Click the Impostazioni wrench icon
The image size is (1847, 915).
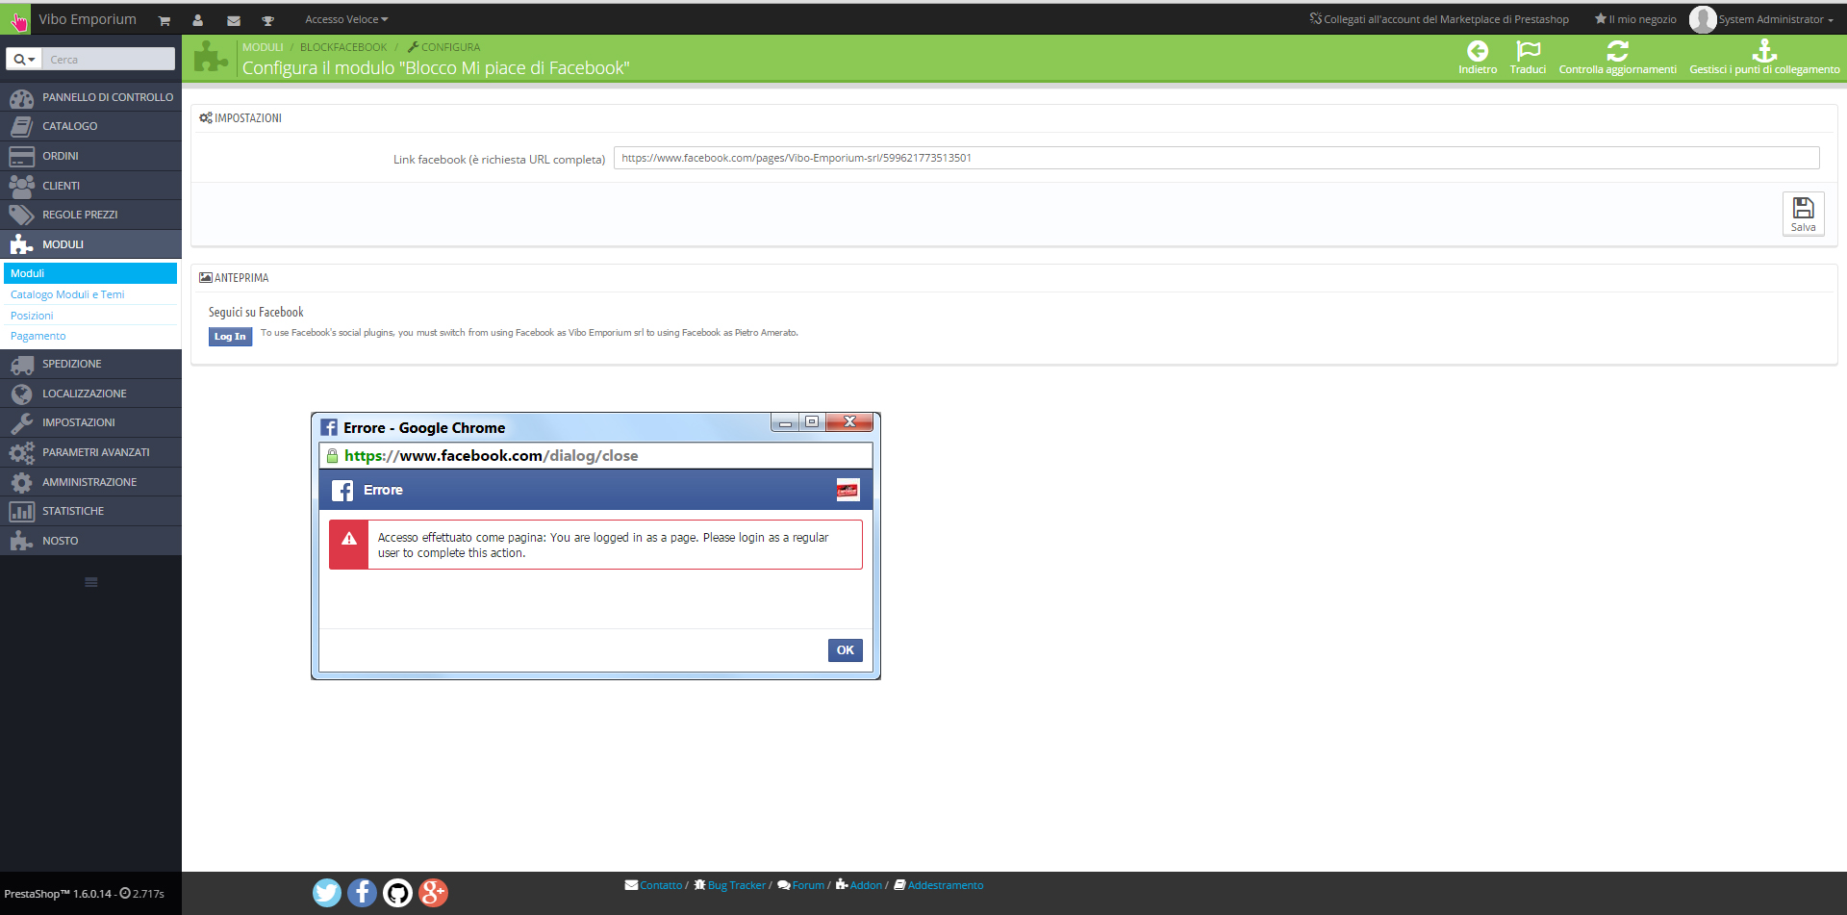coord(21,423)
